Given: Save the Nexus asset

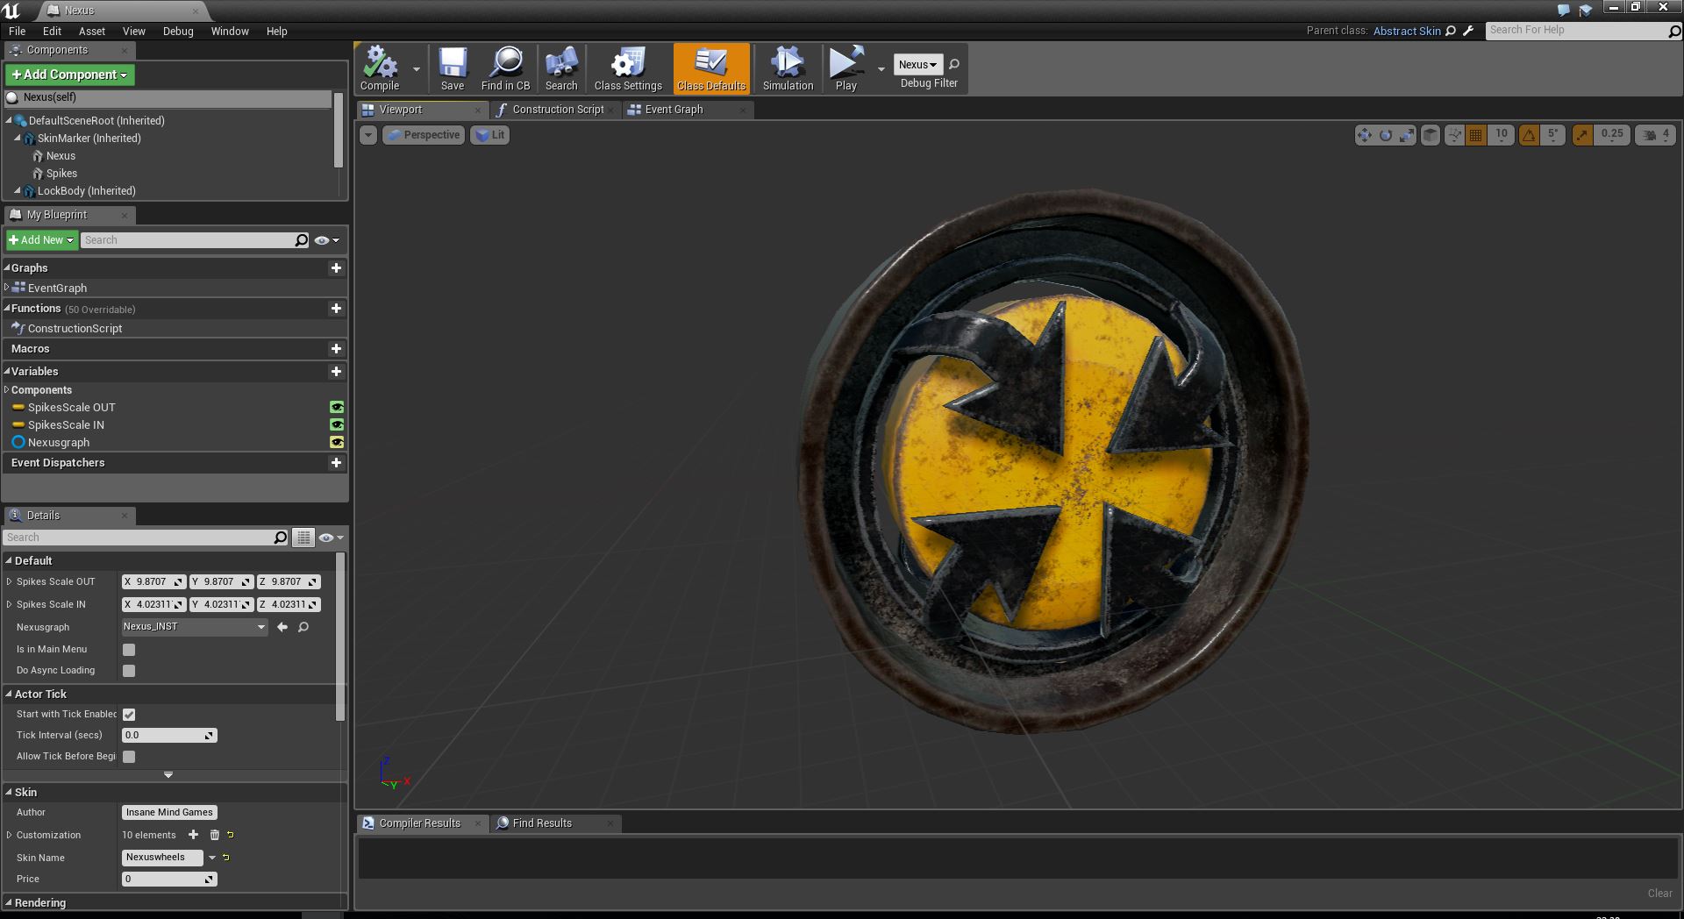Looking at the screenshot, I should pyautogui.click(x=453, y=68).
